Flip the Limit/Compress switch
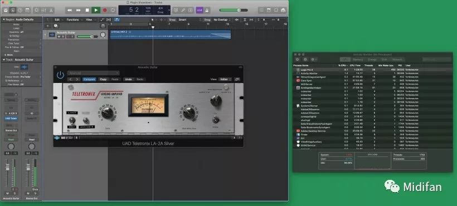Screen dimensions: 457x206 (x=72, y=120)
